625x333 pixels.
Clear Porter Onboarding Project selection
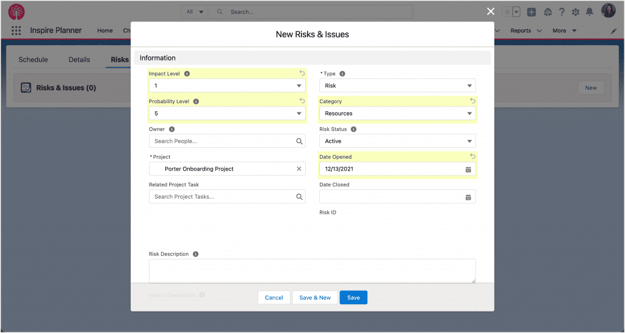pos(299,169)
